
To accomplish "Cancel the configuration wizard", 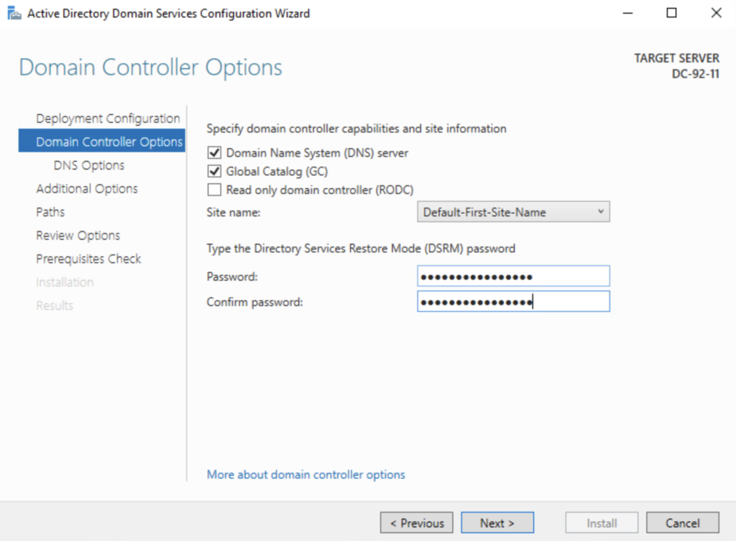I will [682, 523].
